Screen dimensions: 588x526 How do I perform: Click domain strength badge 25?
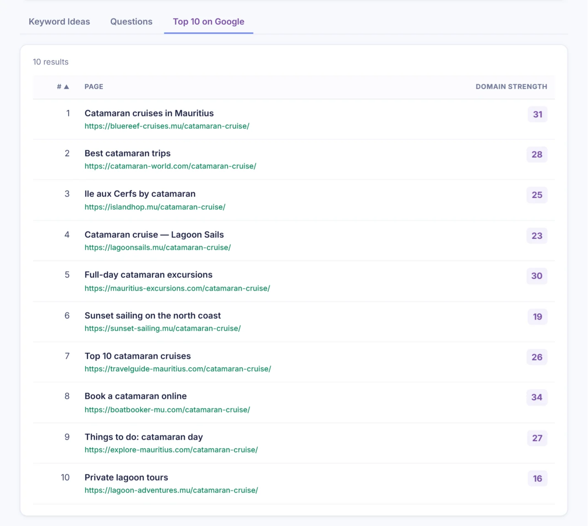tap(537, 195)
